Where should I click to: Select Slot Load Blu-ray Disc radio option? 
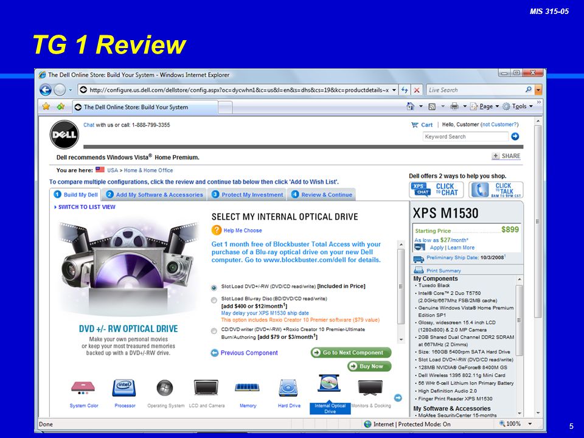click(214, 300)
